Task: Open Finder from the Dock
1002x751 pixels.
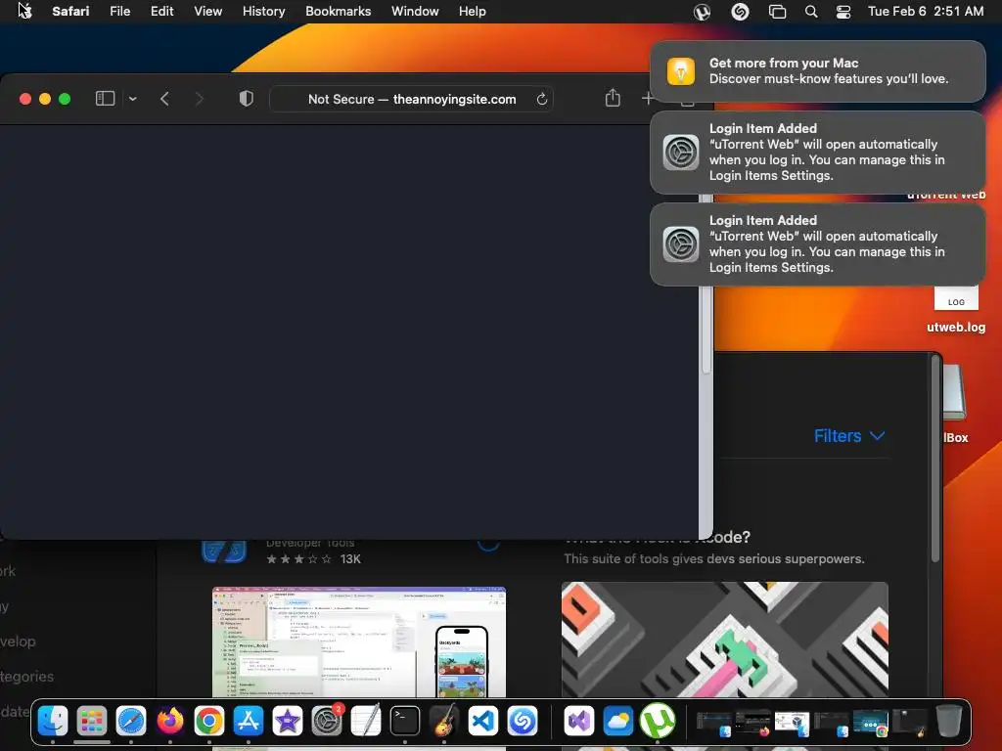Action: click(x=53, y=721)
